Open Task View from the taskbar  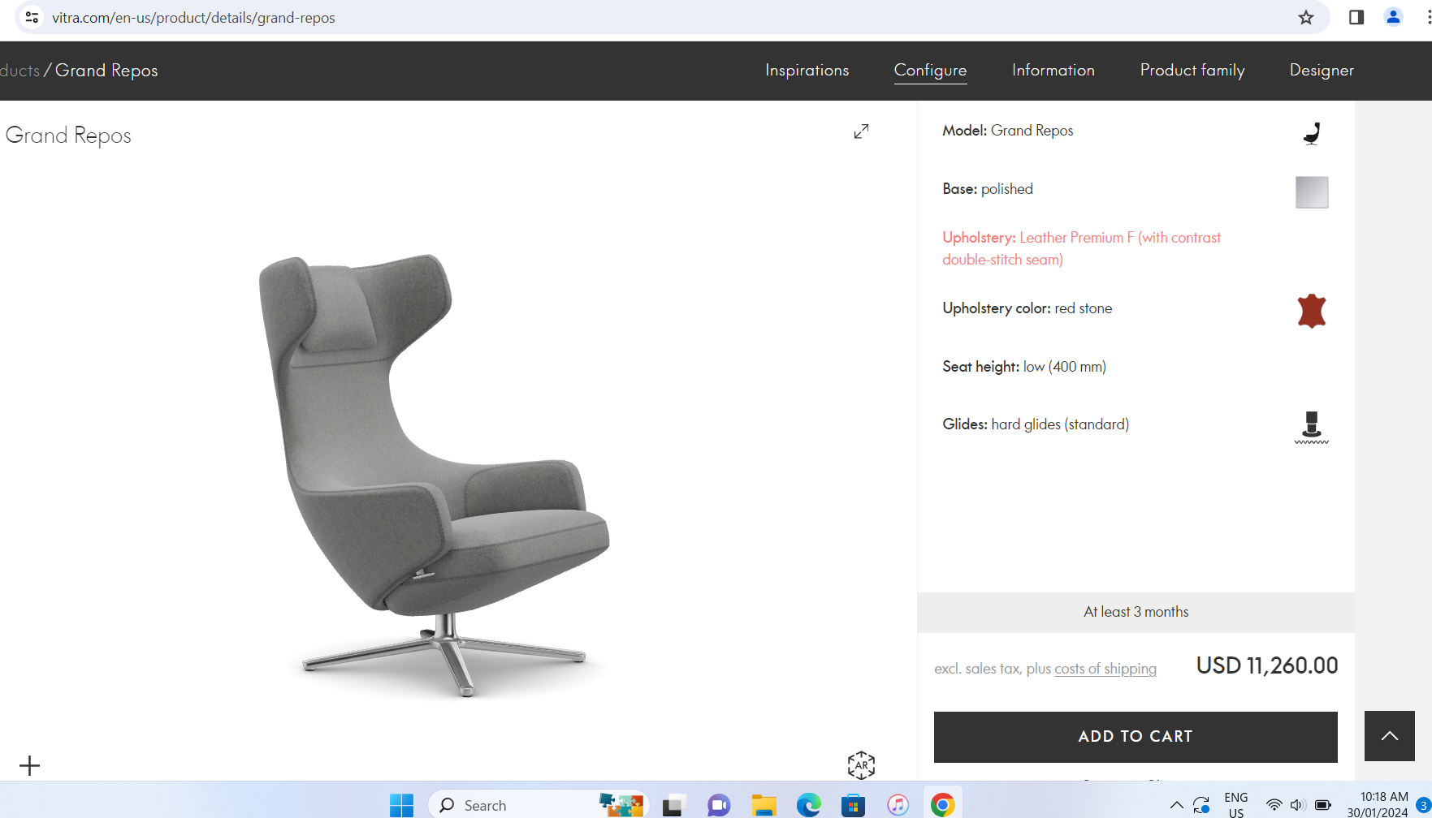pos(673,806)
